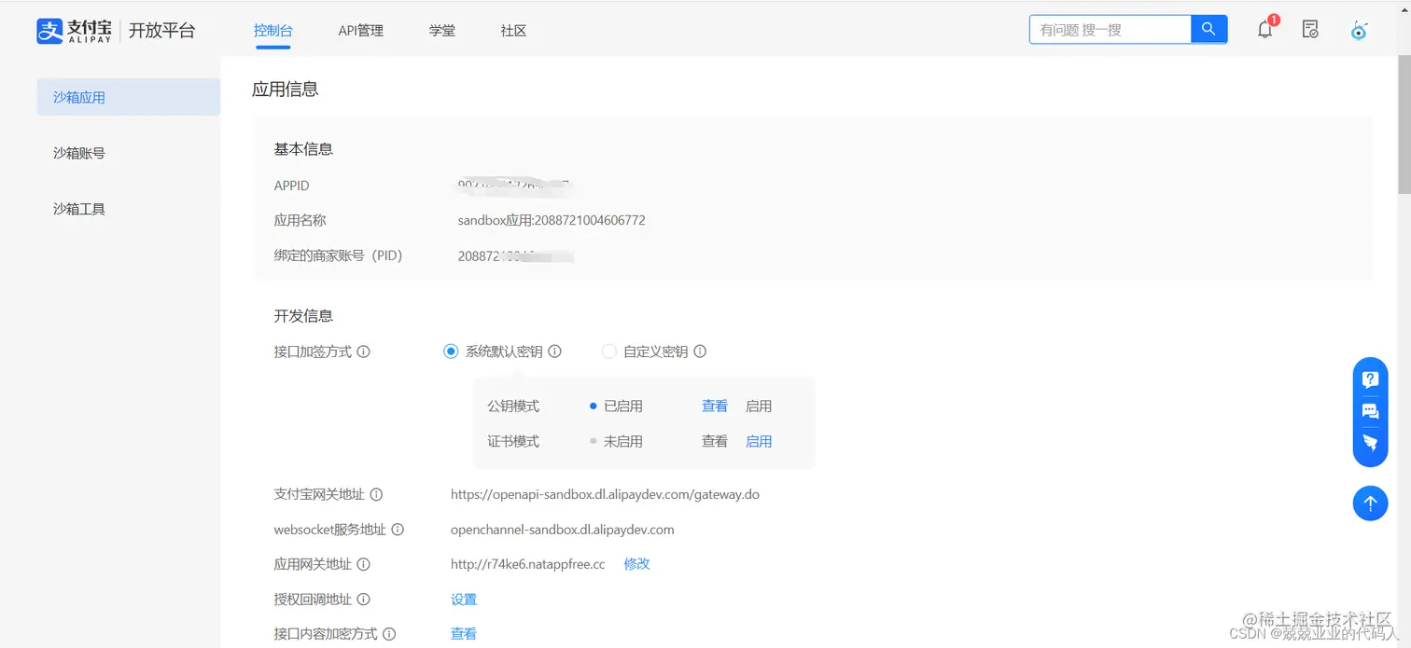This screenshot has height=648, width=1411.
Task: Open the 社区 tab
Action: (x=513, y=31)
